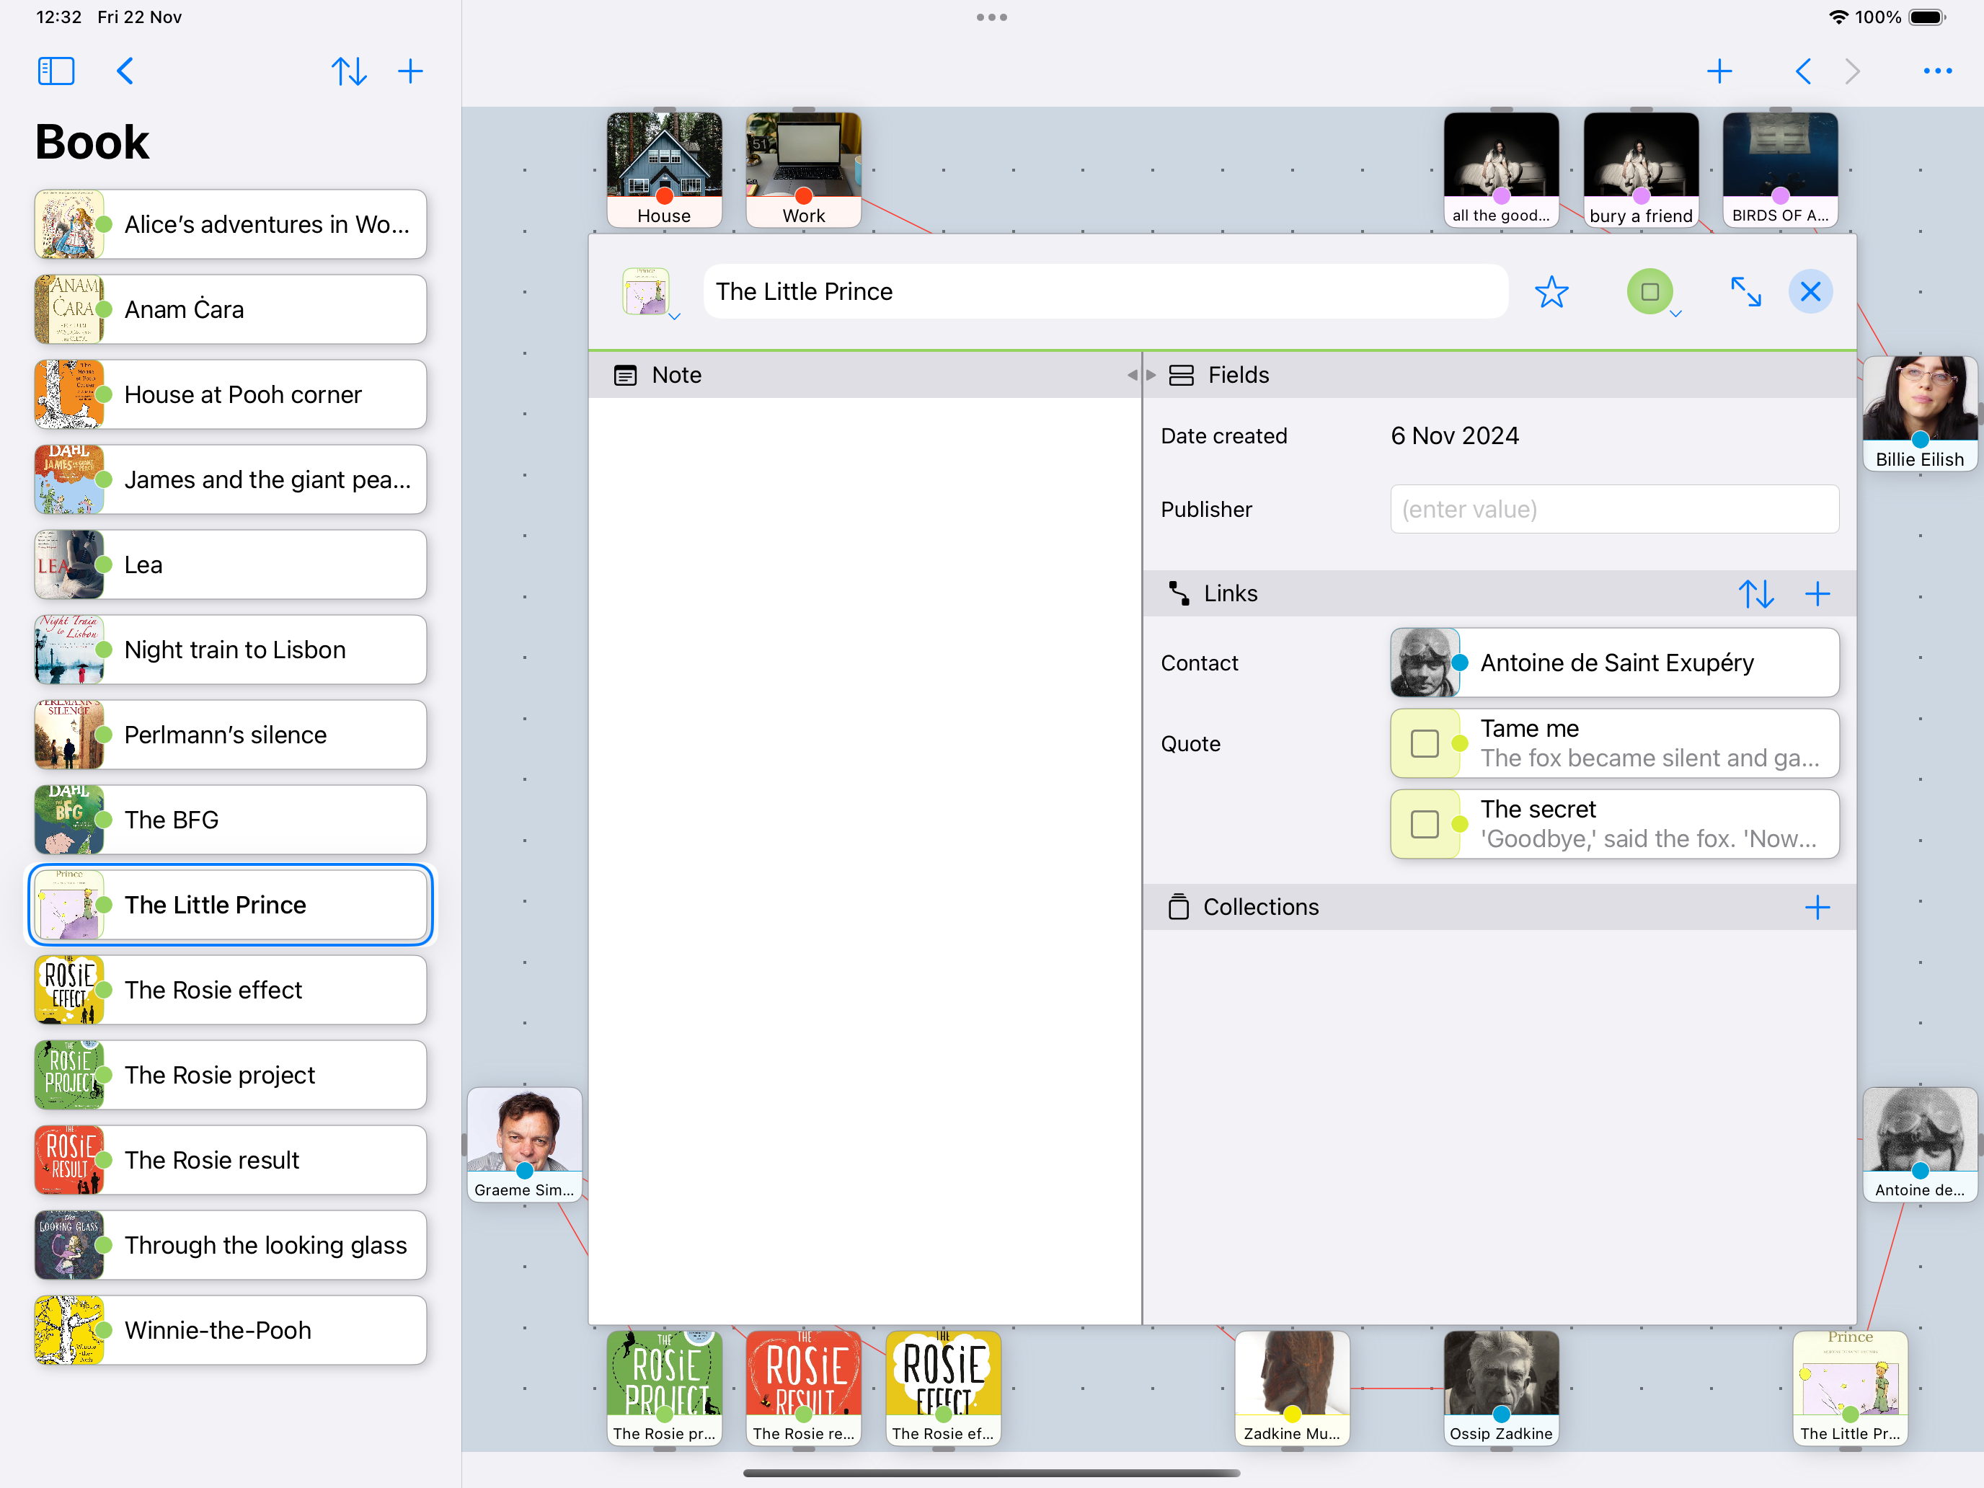Toggle the sidebar panel icon
1984x1488 pixels.
[x=56, y=71]
